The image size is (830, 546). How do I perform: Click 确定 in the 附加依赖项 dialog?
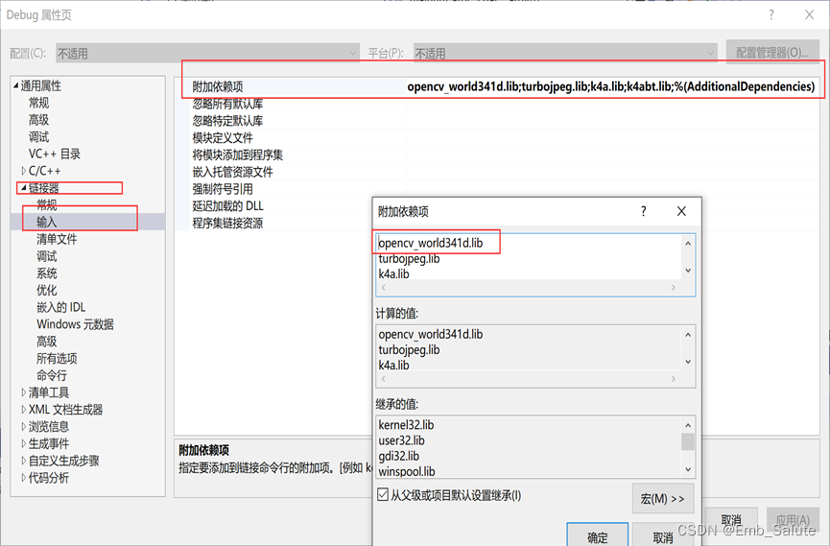(598, 536)
